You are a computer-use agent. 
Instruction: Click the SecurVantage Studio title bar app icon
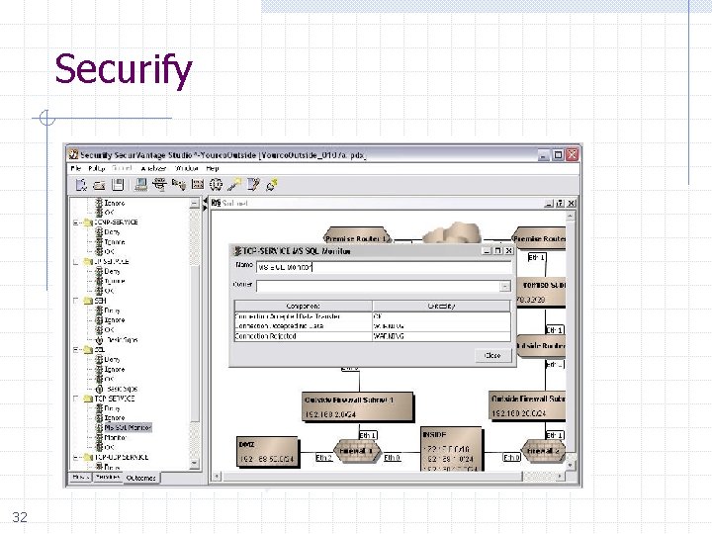(73, 155)
